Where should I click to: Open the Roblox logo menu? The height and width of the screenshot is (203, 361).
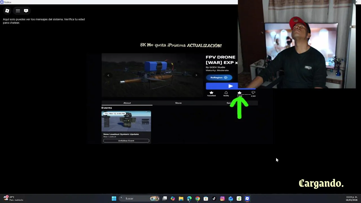(7, 11)
